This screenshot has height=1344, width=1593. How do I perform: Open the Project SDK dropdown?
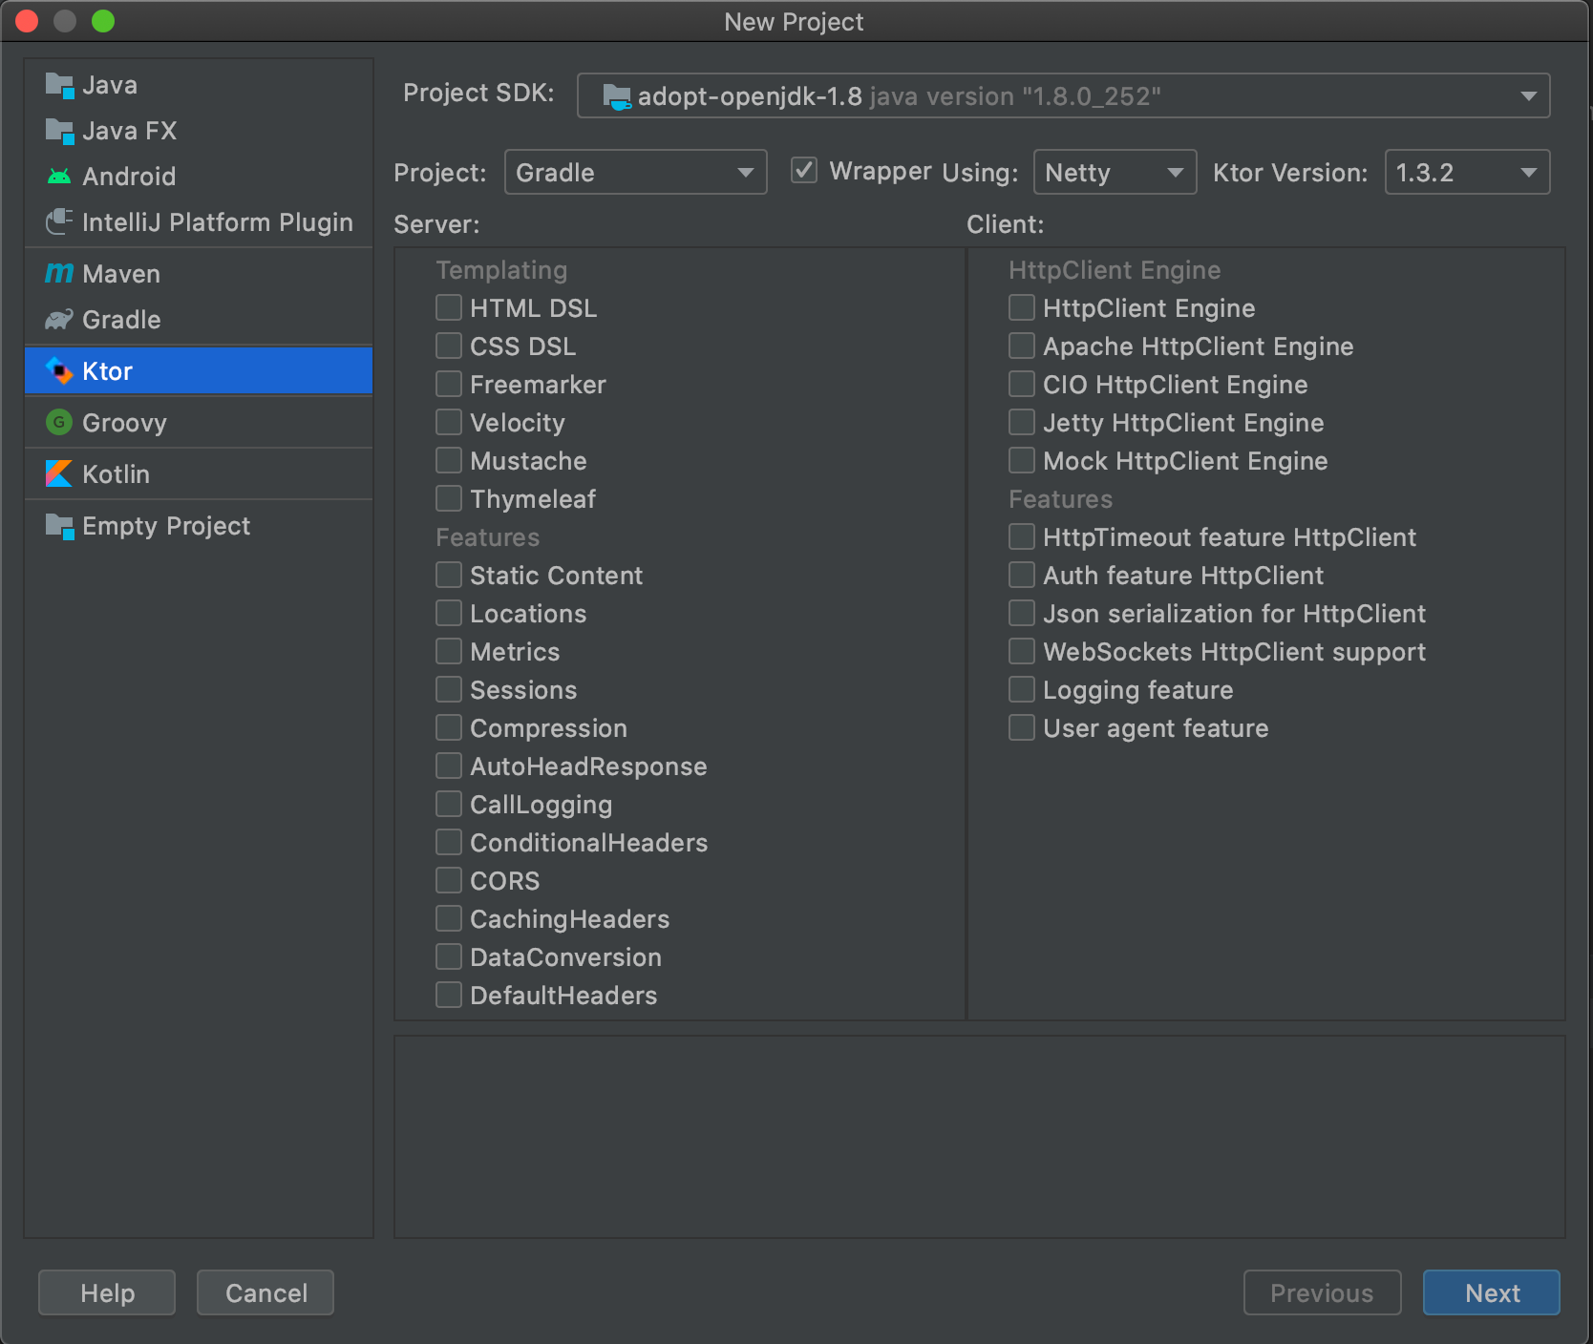[1063, 95]
